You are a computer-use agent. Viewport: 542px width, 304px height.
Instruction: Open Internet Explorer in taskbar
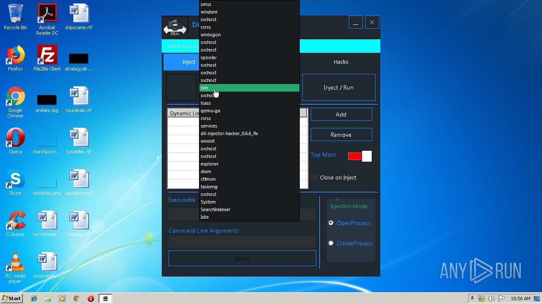(34, 299)
